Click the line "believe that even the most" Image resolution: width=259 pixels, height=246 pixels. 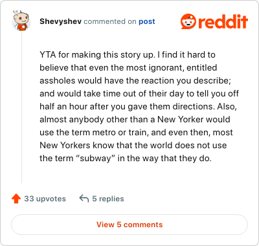point(128,67)
